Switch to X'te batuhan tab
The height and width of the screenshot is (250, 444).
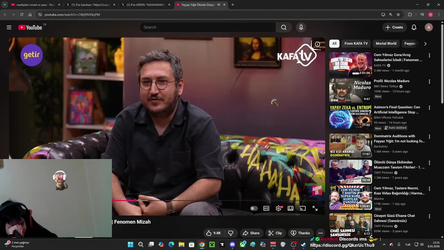pyautogui.click(x=91, y=5)
